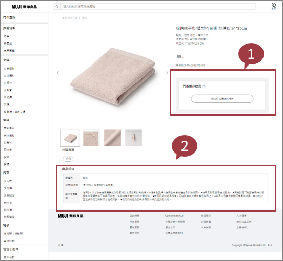The height and width of the screenshot is (261, 283).
Task: Open the 鞋子 sidebar category
Action: click(6, 225)
